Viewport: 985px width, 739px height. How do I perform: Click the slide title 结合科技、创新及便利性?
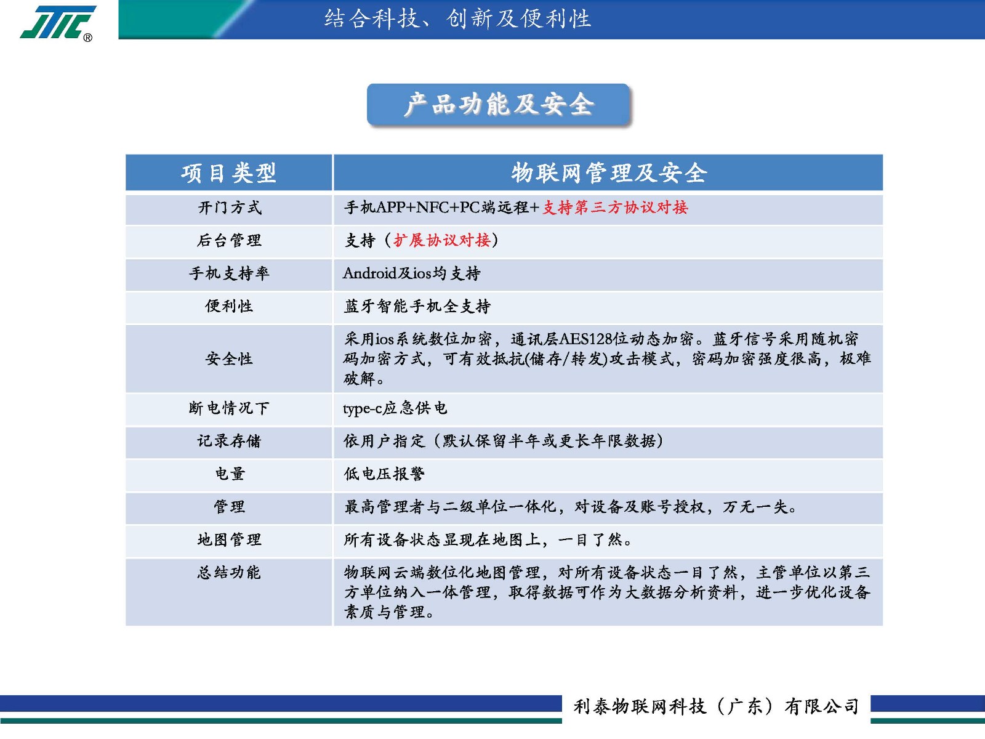click(457, 19)
